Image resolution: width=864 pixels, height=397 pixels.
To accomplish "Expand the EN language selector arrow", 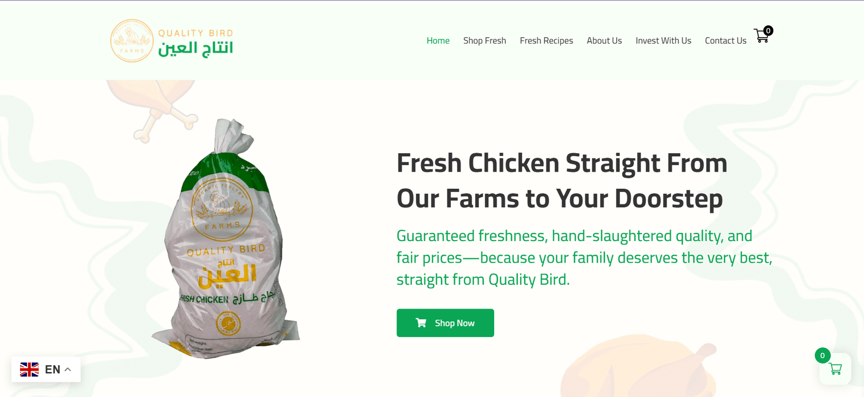I will 67,369.
